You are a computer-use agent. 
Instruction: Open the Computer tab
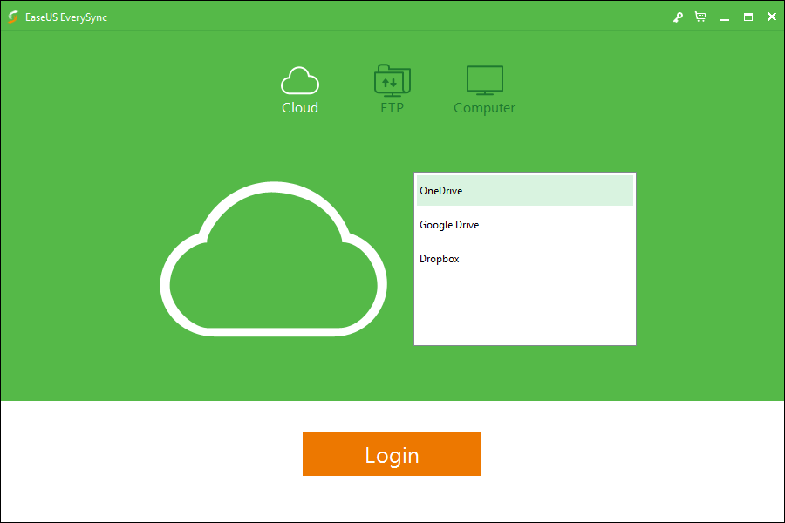484,90
